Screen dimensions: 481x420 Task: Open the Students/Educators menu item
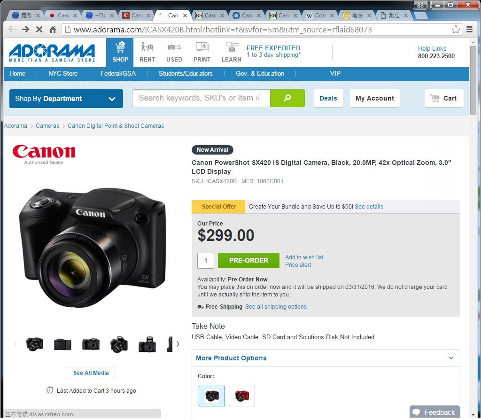coord(186,74)
